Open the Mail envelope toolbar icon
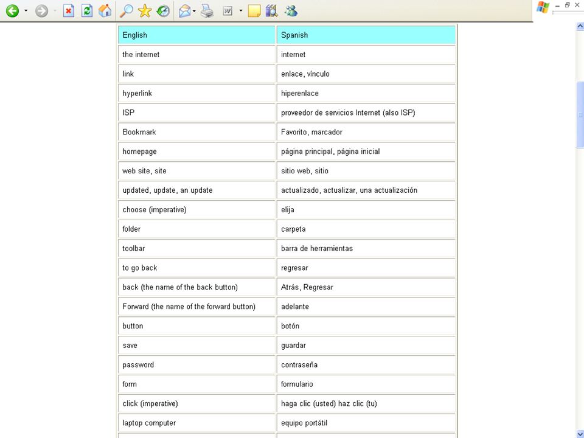The height and width of the screenshot is (438, 584). coord(185,11)
